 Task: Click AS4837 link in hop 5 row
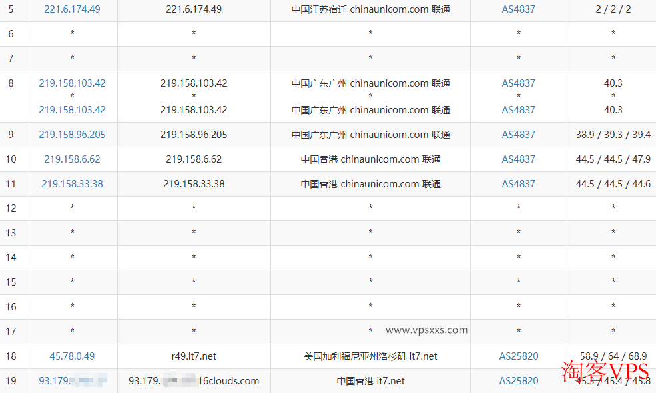[518, 9]
